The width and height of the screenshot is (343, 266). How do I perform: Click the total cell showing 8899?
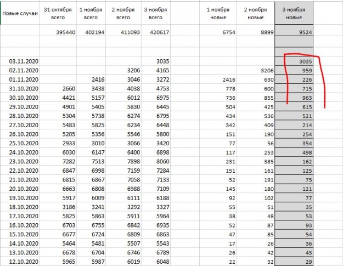(x=256, y=33)
